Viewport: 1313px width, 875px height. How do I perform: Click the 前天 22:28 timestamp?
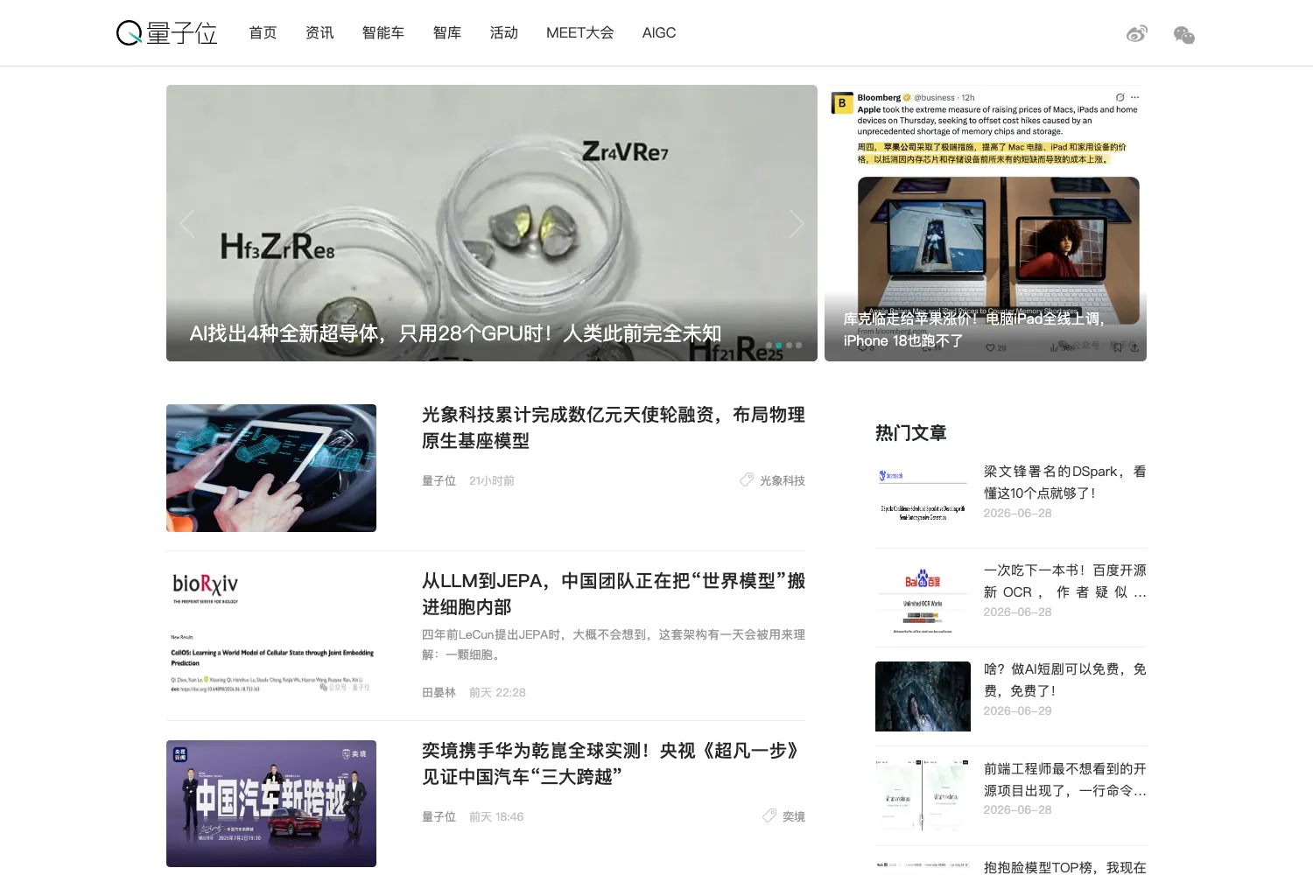point(497,692)
